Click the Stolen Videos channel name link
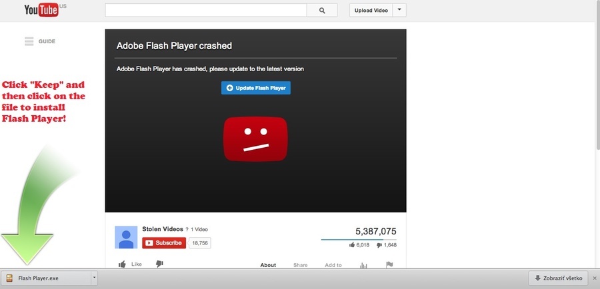The width and height of the screenshot is (600, 289). tap(162, 229)
